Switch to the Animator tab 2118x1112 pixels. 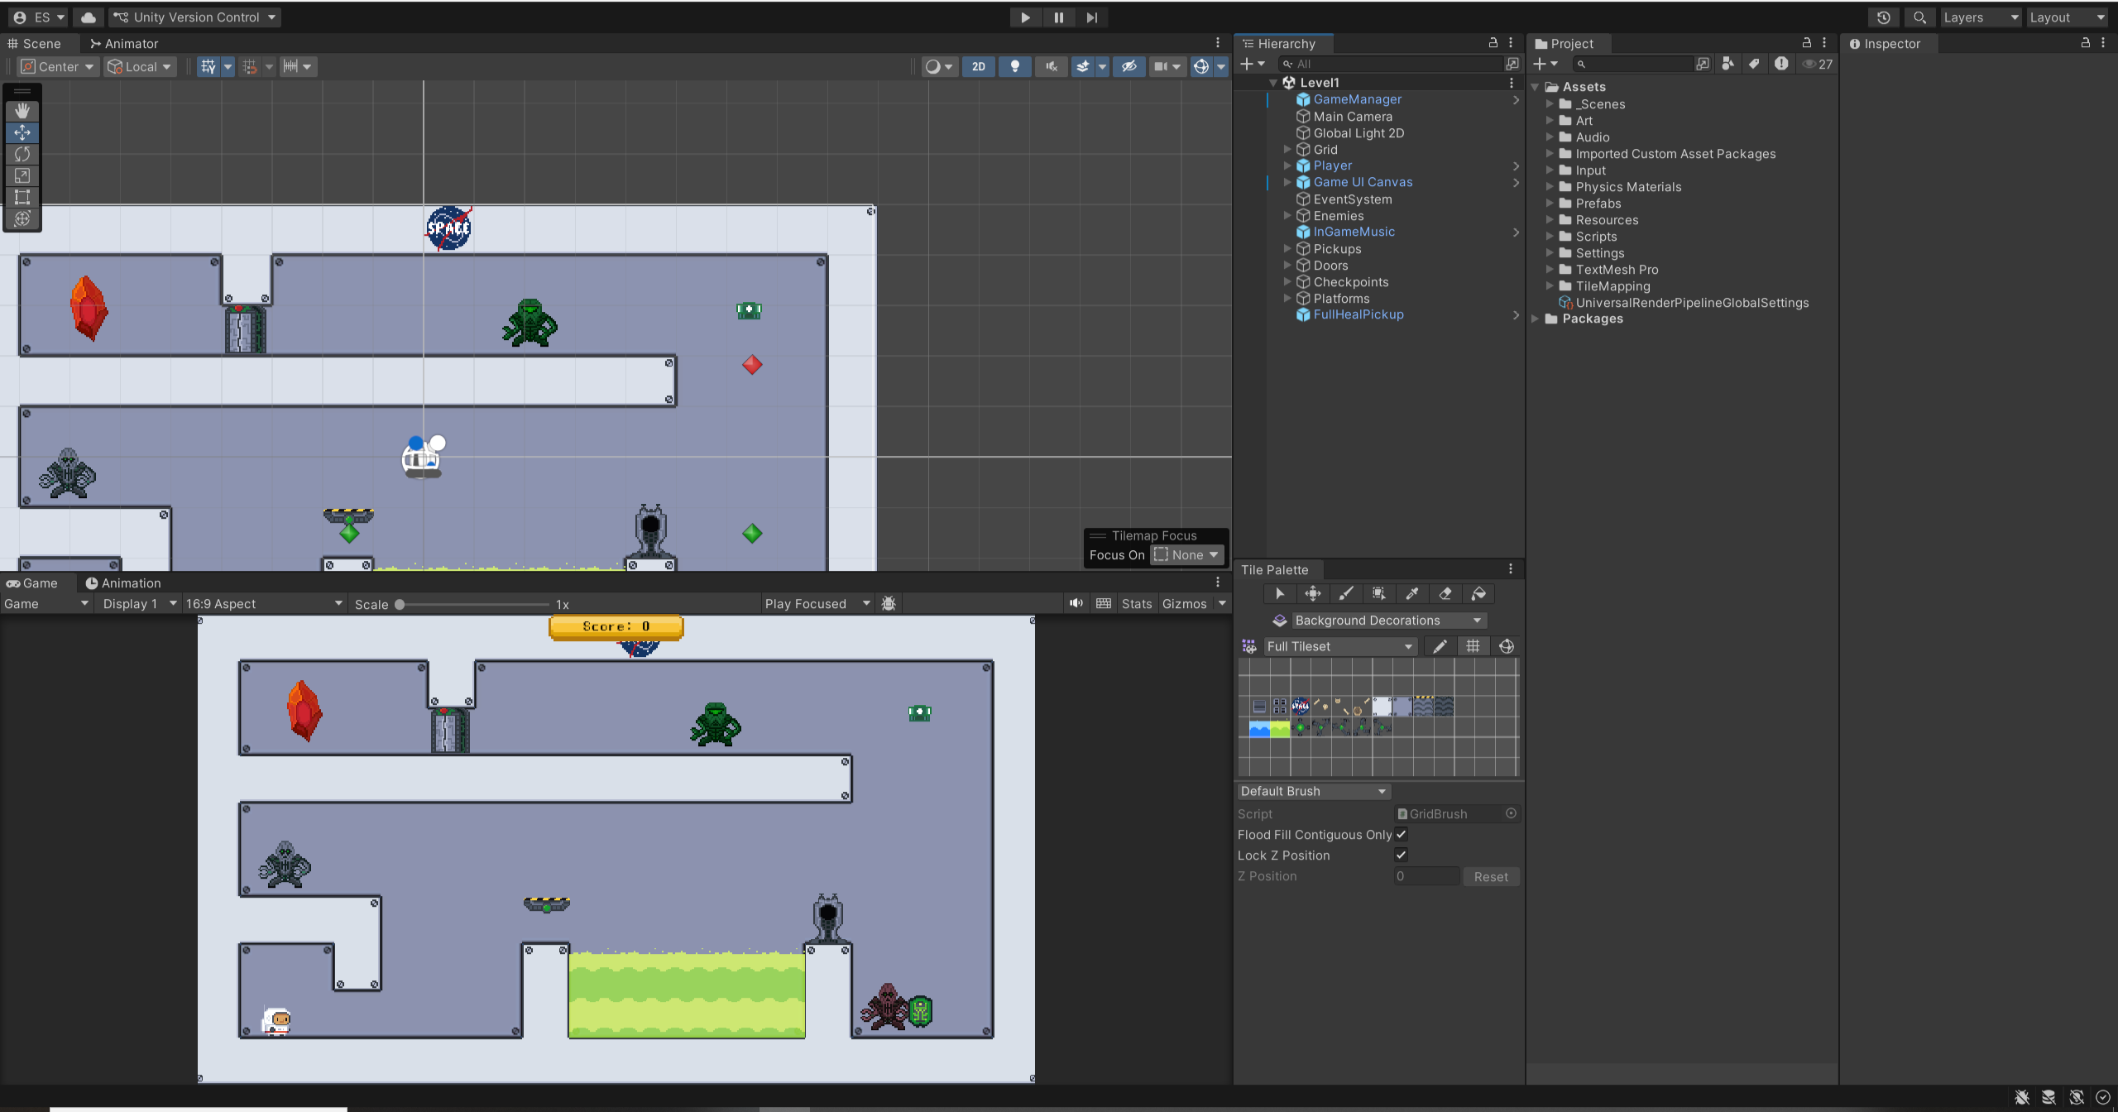tap(124, 44)
